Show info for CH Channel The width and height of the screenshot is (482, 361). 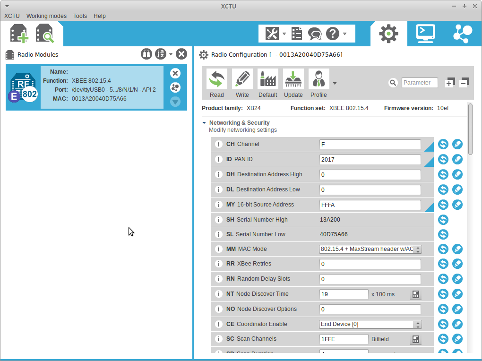(x=219, y=144)
